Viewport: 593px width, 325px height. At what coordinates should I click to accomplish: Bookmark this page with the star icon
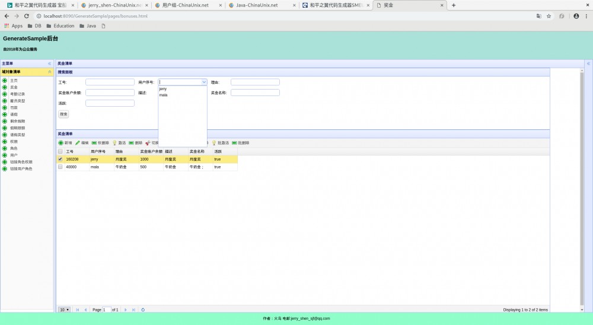pos(549,16)
